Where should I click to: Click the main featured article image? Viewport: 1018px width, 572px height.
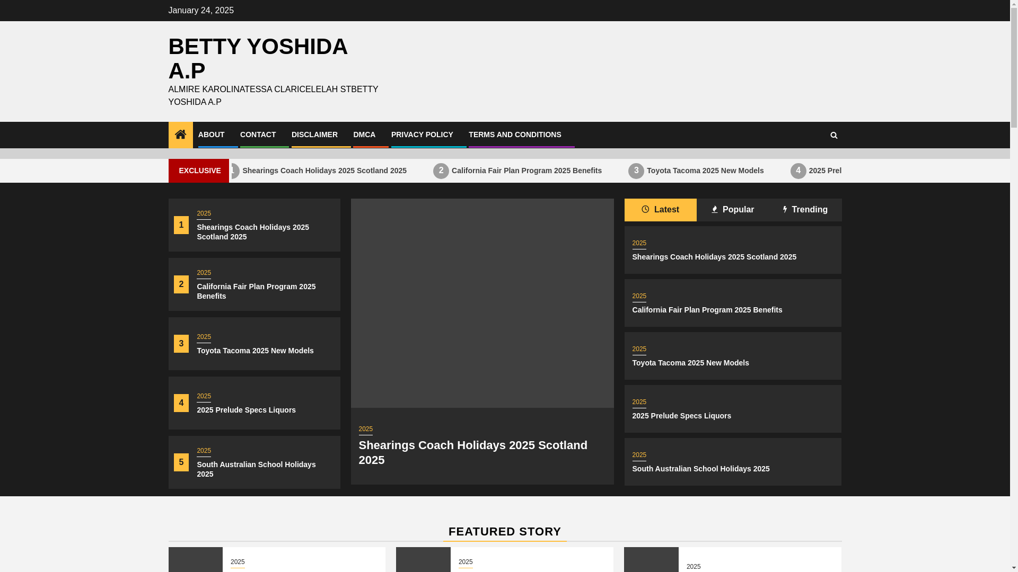(482, 303)
